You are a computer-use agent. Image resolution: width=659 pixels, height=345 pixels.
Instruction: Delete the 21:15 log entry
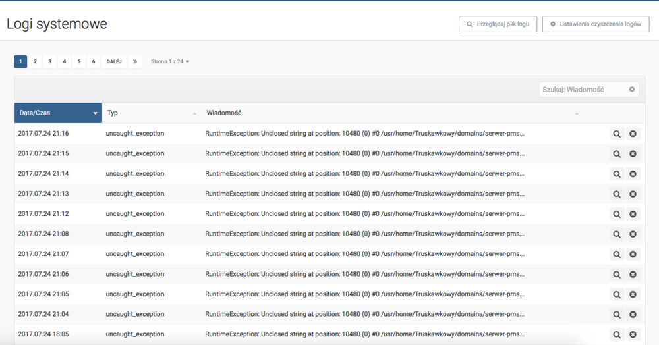point(633,154)
